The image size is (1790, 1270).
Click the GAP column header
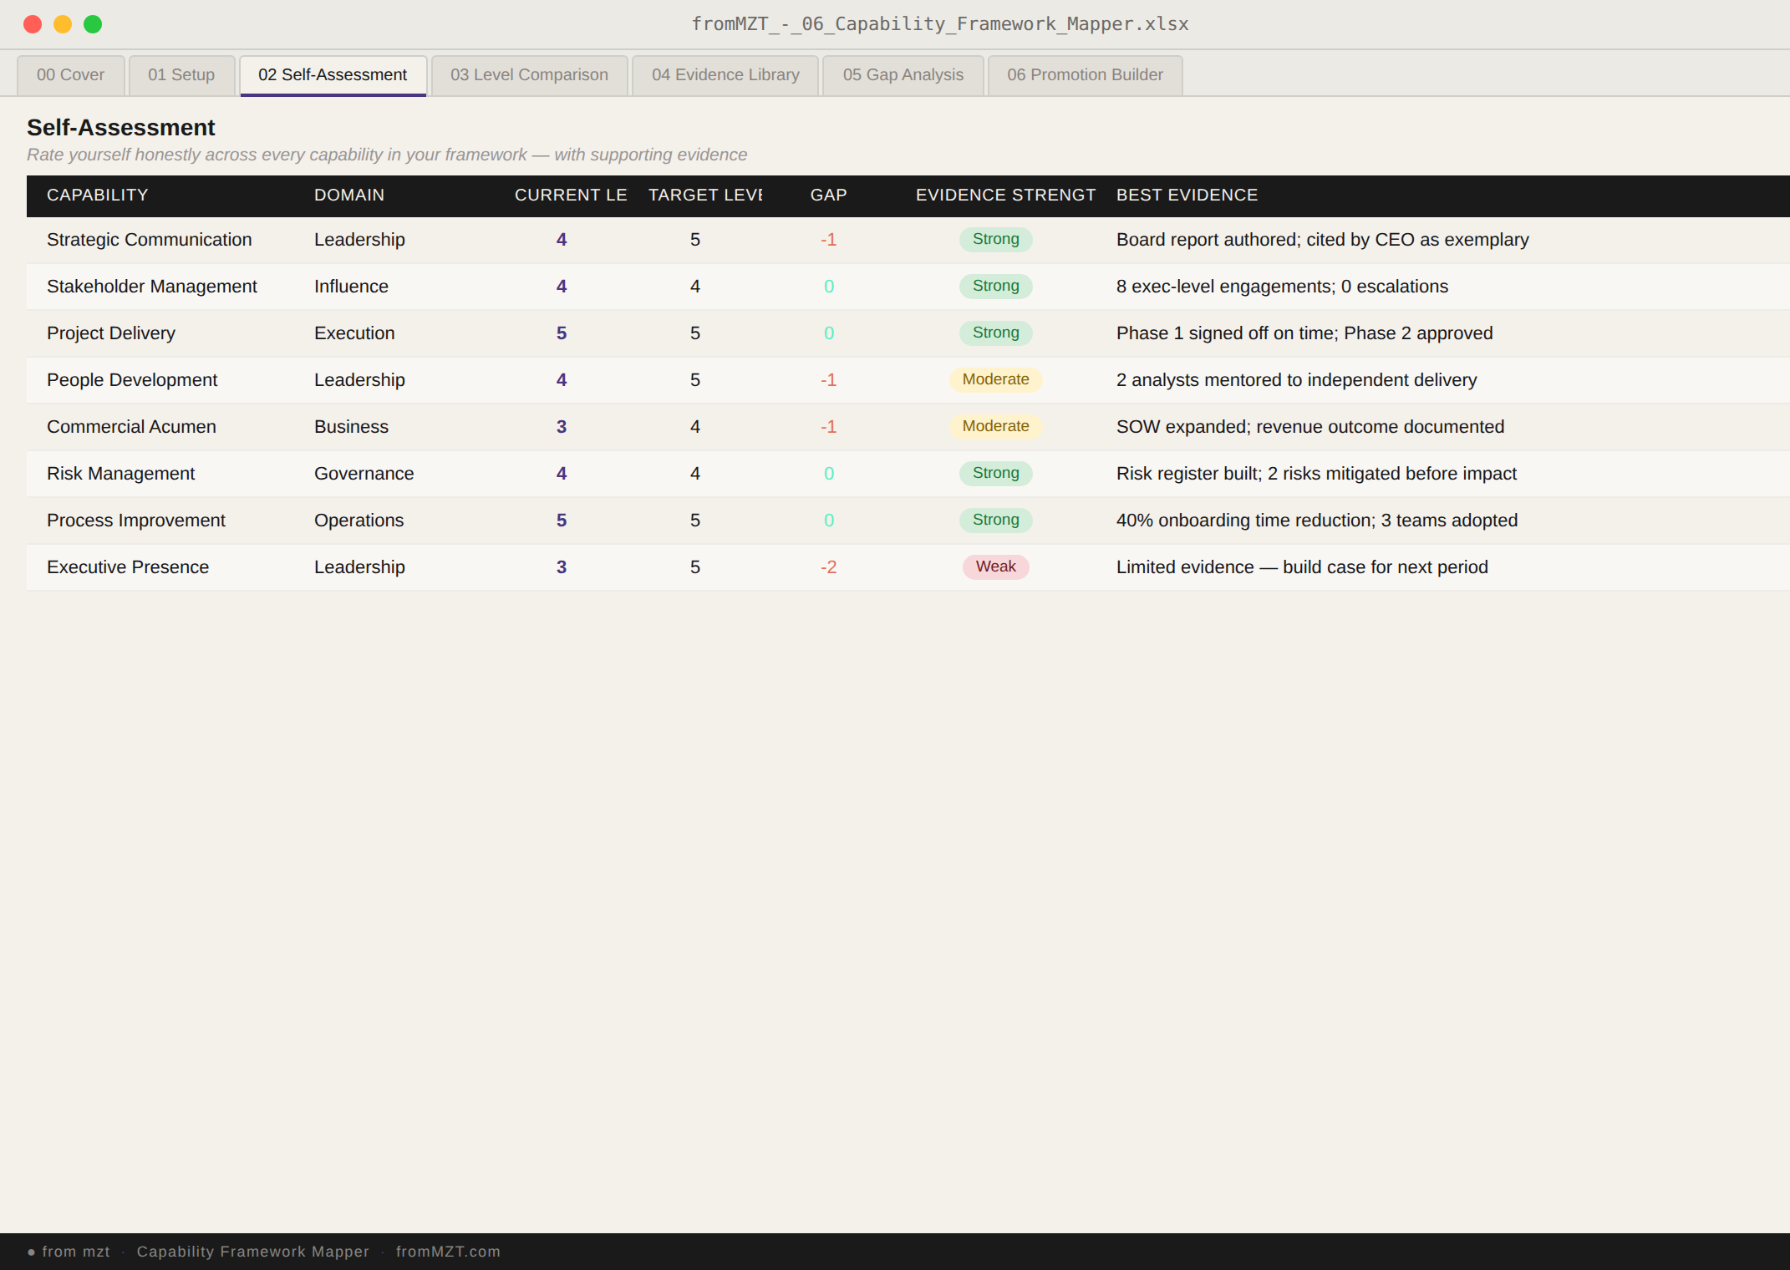(x=828, y=196)
